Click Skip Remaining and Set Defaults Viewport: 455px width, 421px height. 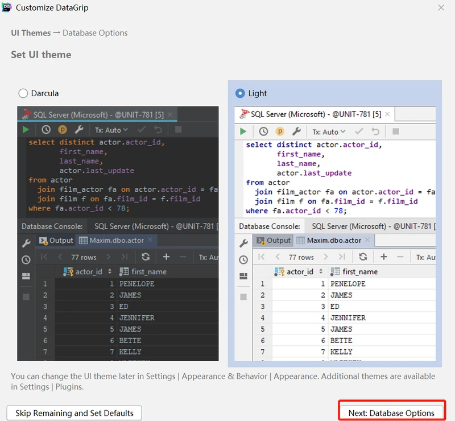(75, 413)
